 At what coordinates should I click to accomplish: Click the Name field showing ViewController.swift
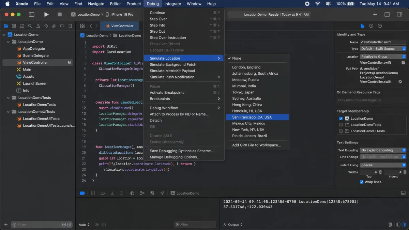tap(383, 42)
